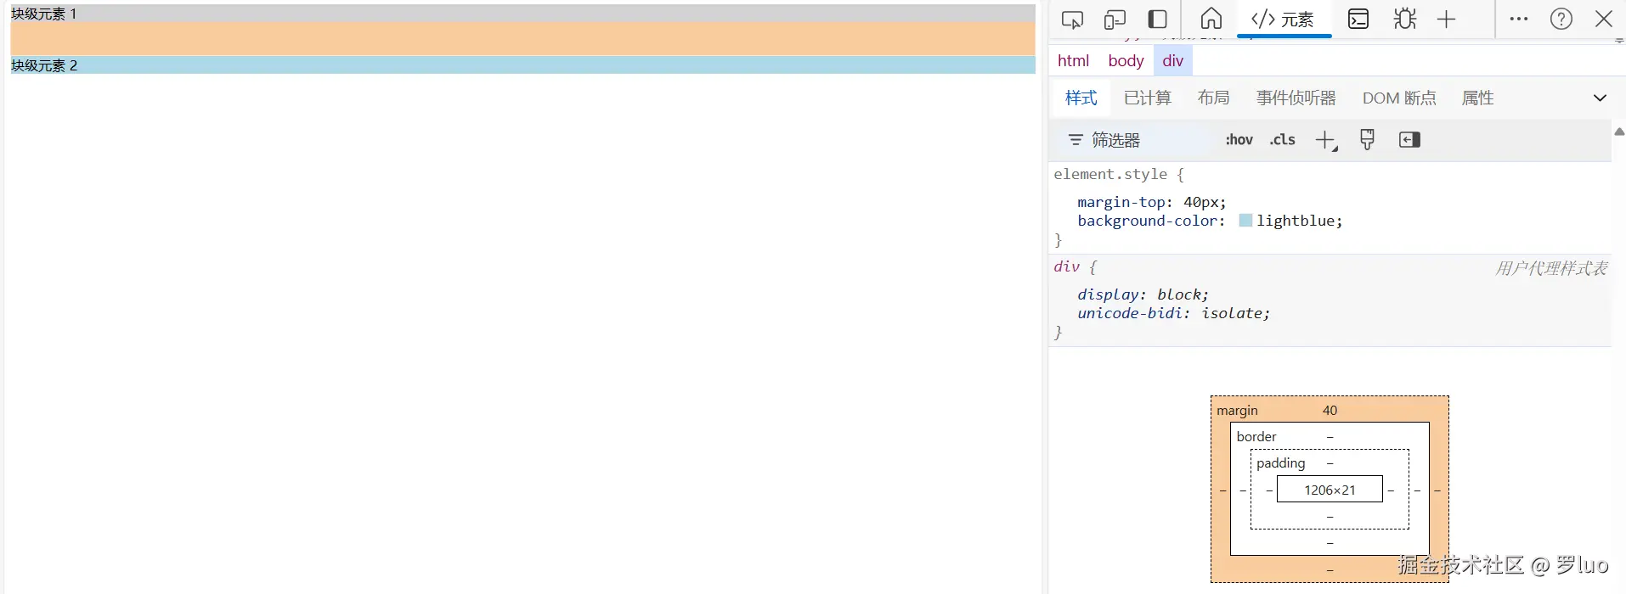
Task: Expand more tabs chevron in styles pane
Action: (1600, 98)
